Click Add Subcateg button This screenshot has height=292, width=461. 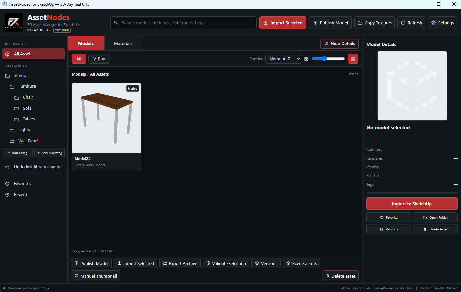49,153
